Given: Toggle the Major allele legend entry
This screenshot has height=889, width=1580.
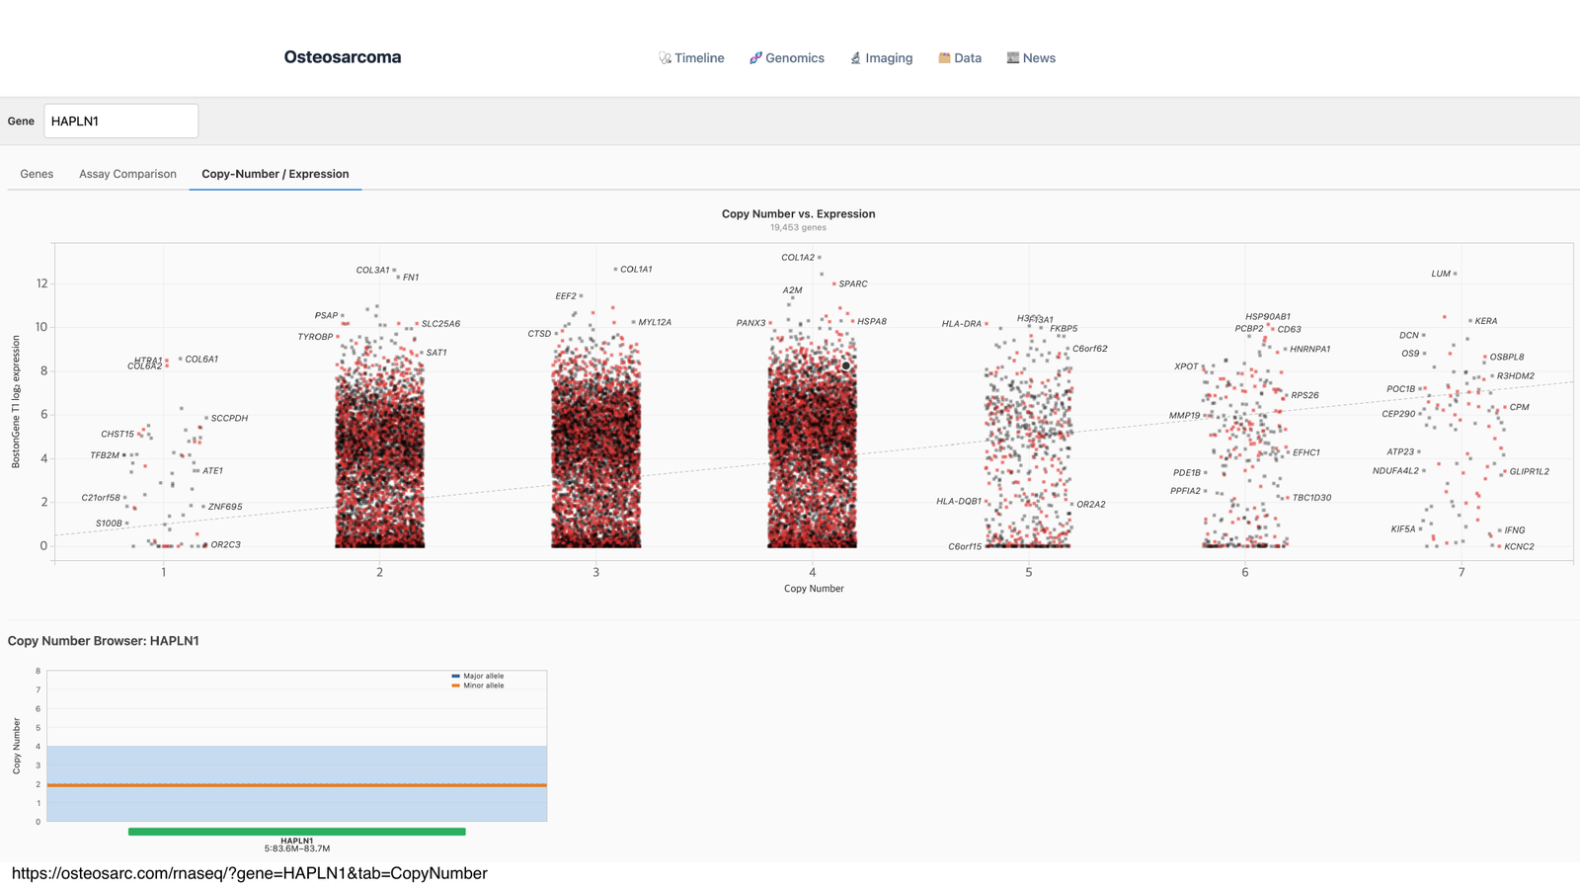Looking at the screenshot, I should 478,677.
